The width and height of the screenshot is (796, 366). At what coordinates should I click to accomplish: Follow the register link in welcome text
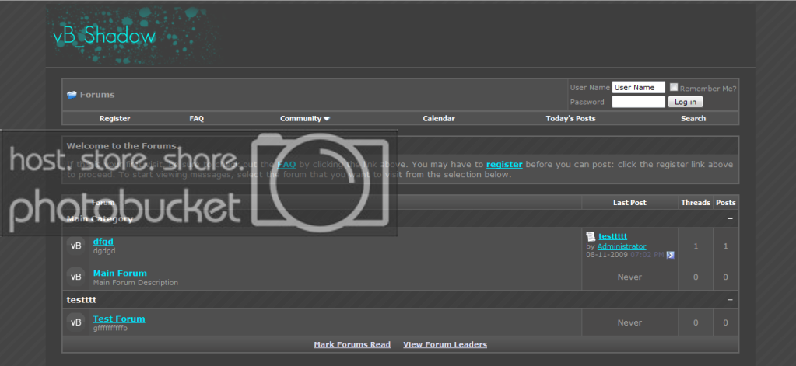(504, 164)
